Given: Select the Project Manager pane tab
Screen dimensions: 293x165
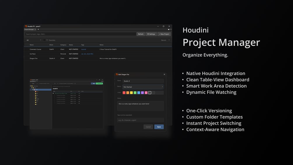Looking at the screenshot, I should pos(29,29).
